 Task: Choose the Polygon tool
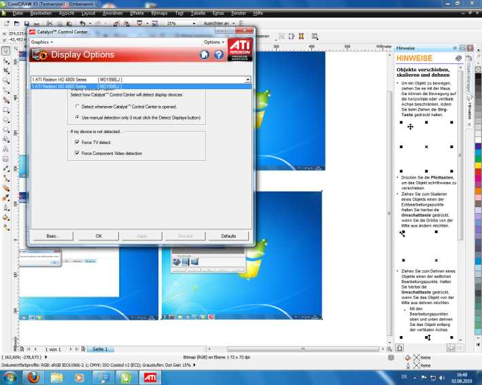[x=6, y=130]
